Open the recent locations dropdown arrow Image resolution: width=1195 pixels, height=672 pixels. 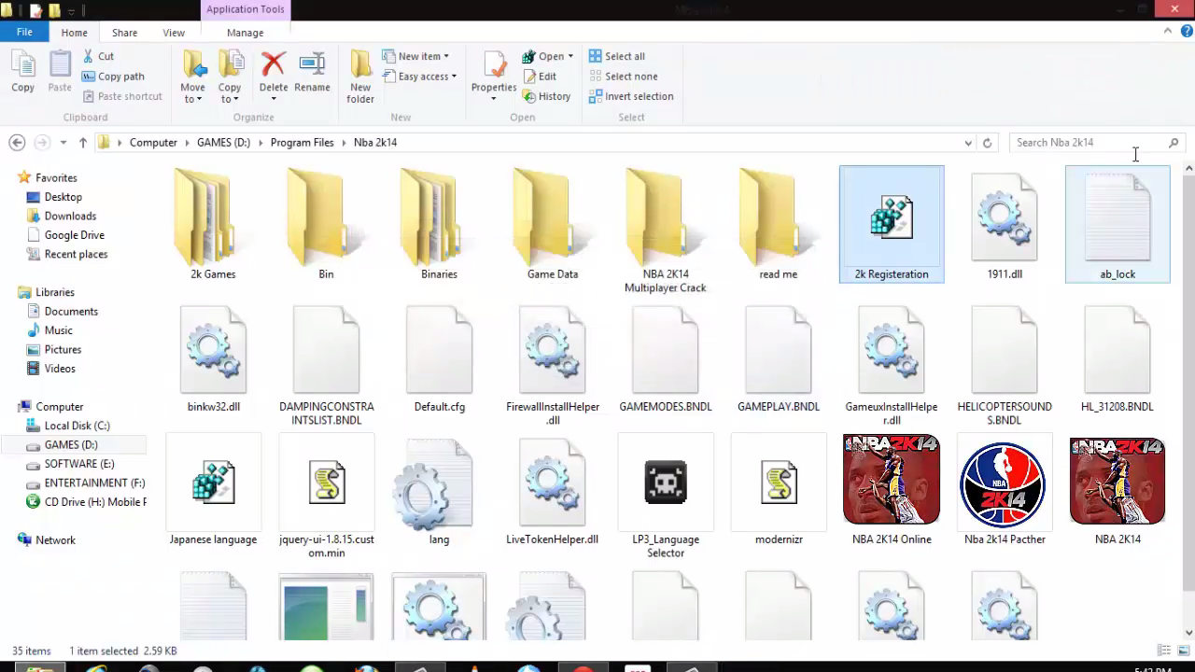pyautogui.click(x=63, y=143)
